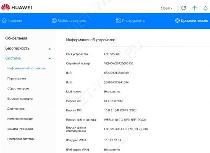Click the IP-адрес WAN label
Viewport: 210px width, 153px height.
(x=76, y=140)
